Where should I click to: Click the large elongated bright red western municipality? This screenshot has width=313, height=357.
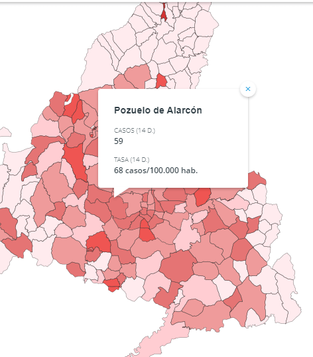tap(75, 161)
